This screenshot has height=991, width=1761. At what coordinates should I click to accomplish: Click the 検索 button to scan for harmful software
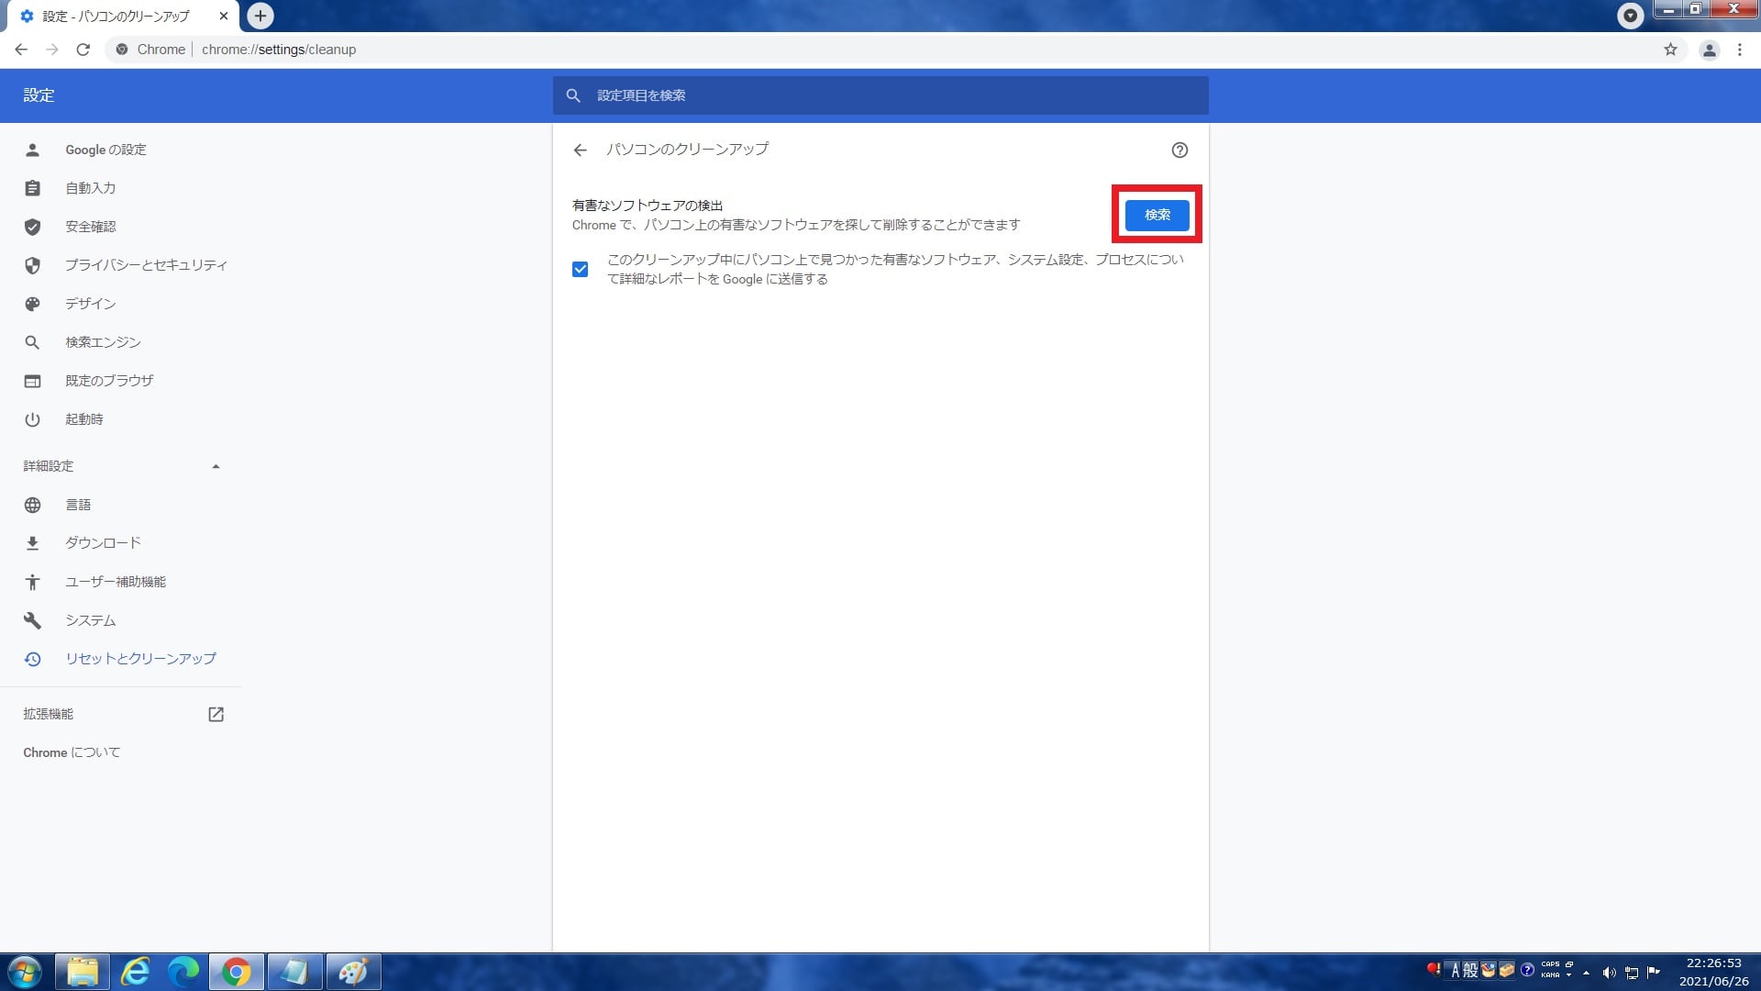click(1157, 215)
